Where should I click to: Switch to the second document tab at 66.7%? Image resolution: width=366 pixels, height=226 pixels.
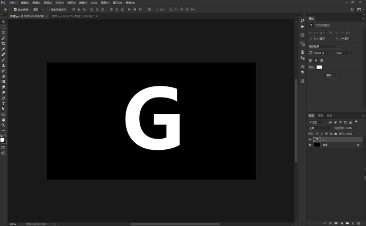[73, 16]
